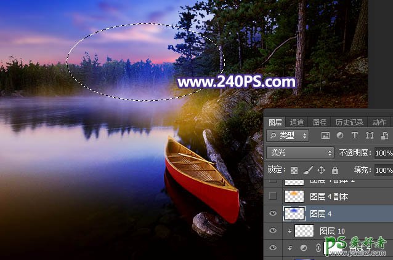
Task: Click the 不透明度 value field
Action: click(383, 152)
